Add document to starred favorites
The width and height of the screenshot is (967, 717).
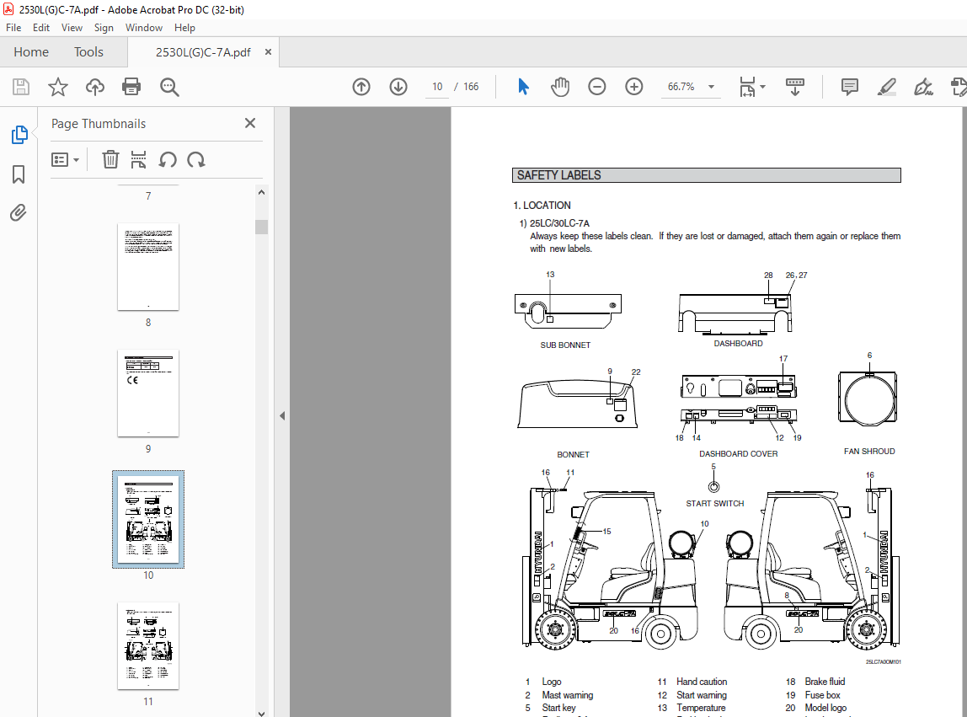click(x=58, y=87)
